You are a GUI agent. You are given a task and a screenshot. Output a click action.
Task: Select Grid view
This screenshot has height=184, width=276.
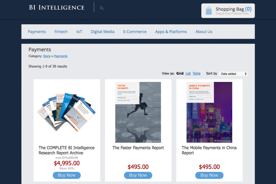click(x=180, y=73)
